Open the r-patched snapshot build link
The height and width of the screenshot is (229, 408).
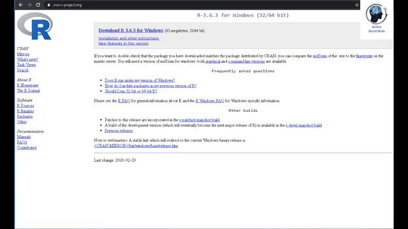click(x=200, y=120)
